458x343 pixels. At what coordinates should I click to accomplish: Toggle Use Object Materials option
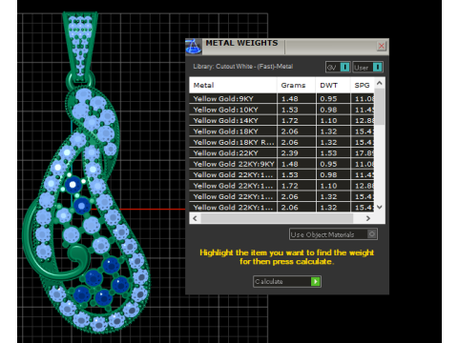333,234
